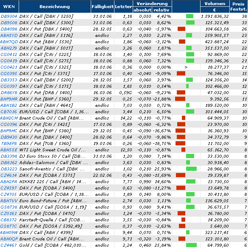248x248 pixels.
Task: Open WKN link CG0419
Action: click(x=9, y=61)
